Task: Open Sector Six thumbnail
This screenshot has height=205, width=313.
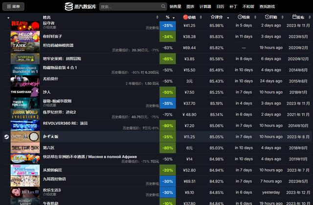Action: [25, 147]
